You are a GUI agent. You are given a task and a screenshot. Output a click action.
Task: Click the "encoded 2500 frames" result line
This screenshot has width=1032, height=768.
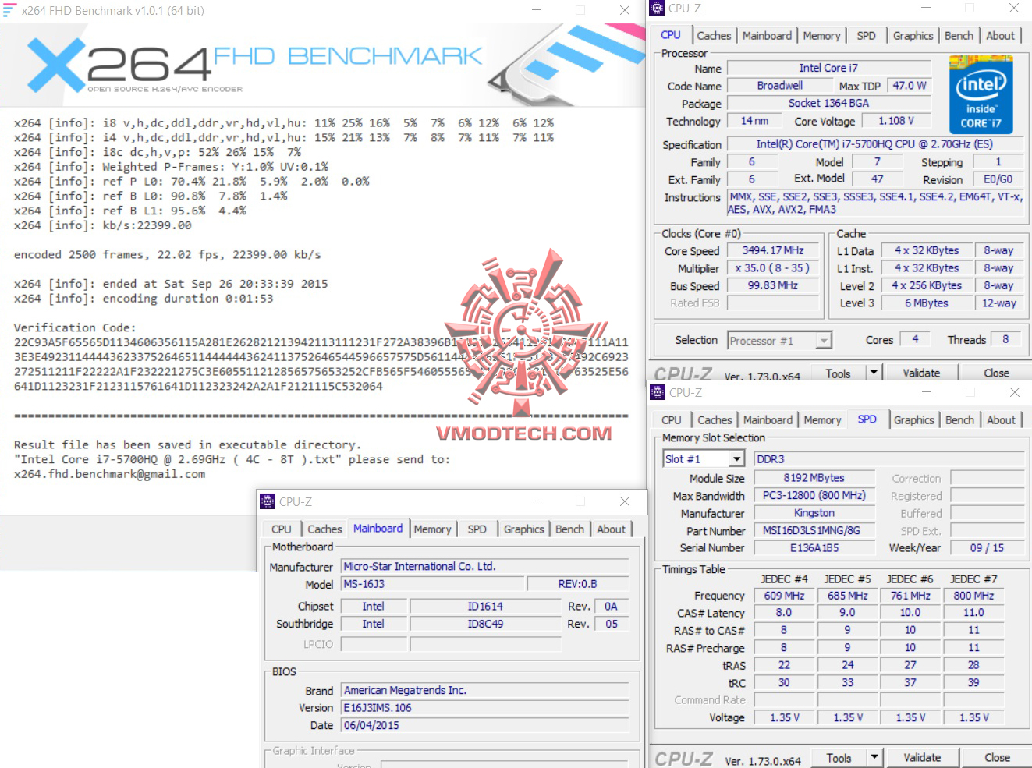point(168,255)
